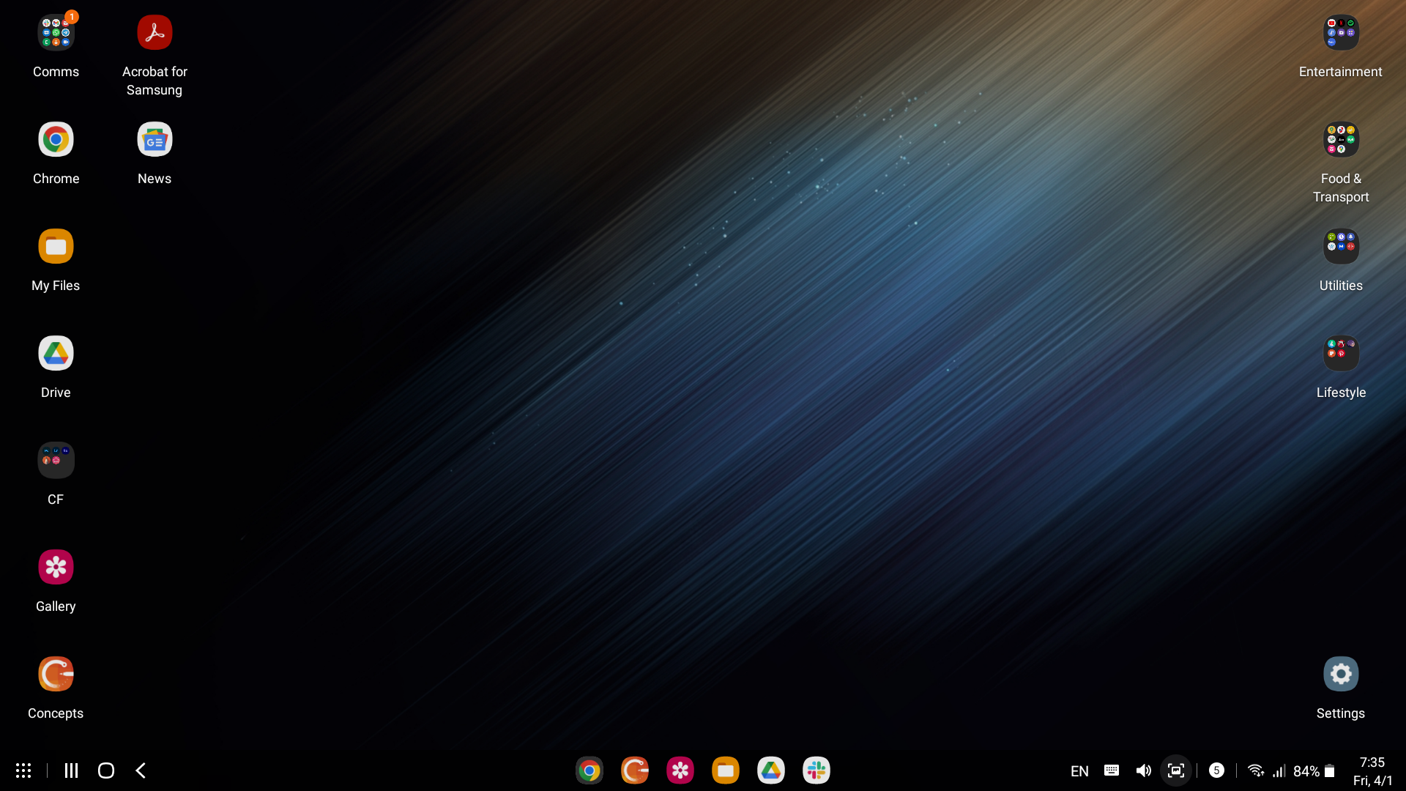
Task: Click the Back navigation arrow
Action: (141, 770)
